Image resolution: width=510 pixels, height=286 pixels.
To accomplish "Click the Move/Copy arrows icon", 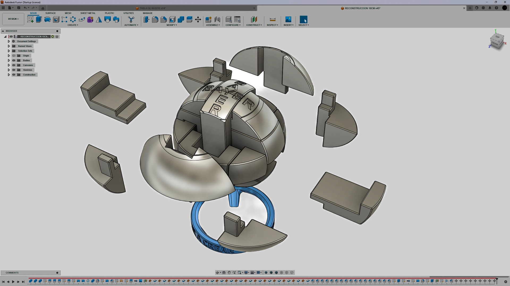I will [198, 19].
